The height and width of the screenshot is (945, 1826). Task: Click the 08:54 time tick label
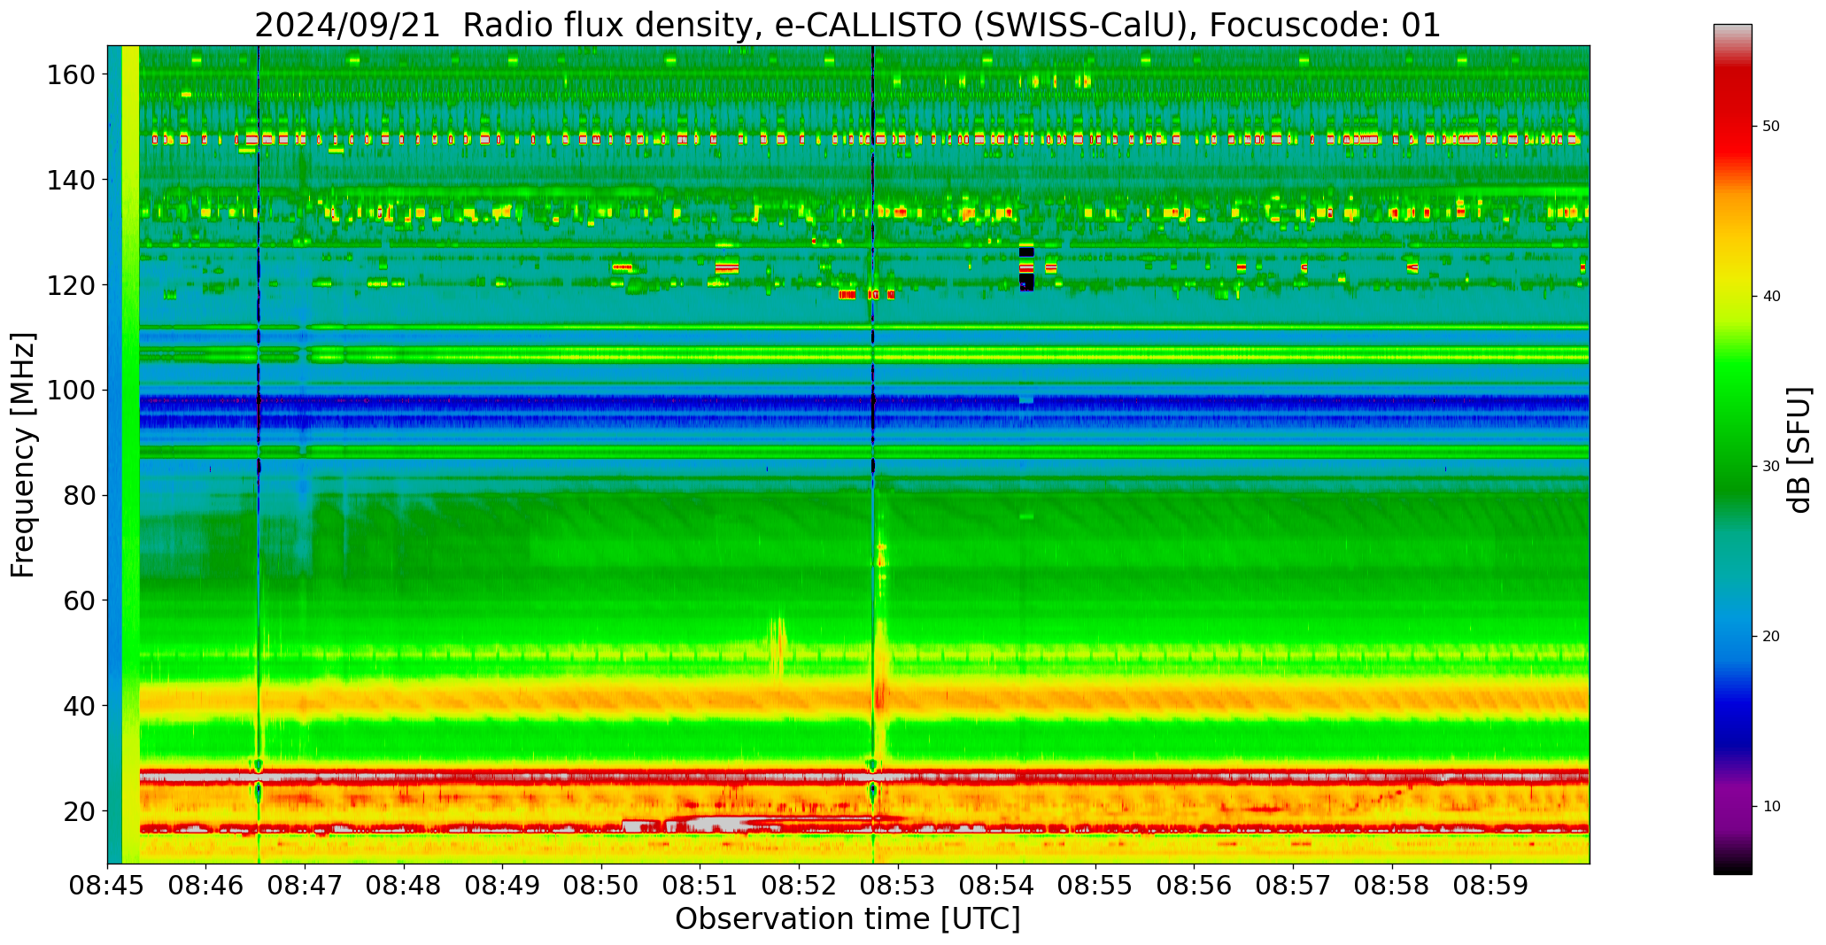997,886
